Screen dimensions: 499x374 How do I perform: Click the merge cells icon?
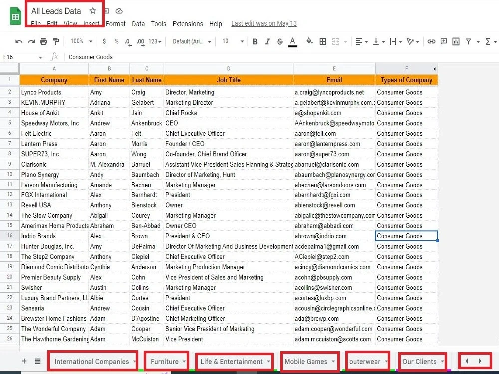point(336,42)
